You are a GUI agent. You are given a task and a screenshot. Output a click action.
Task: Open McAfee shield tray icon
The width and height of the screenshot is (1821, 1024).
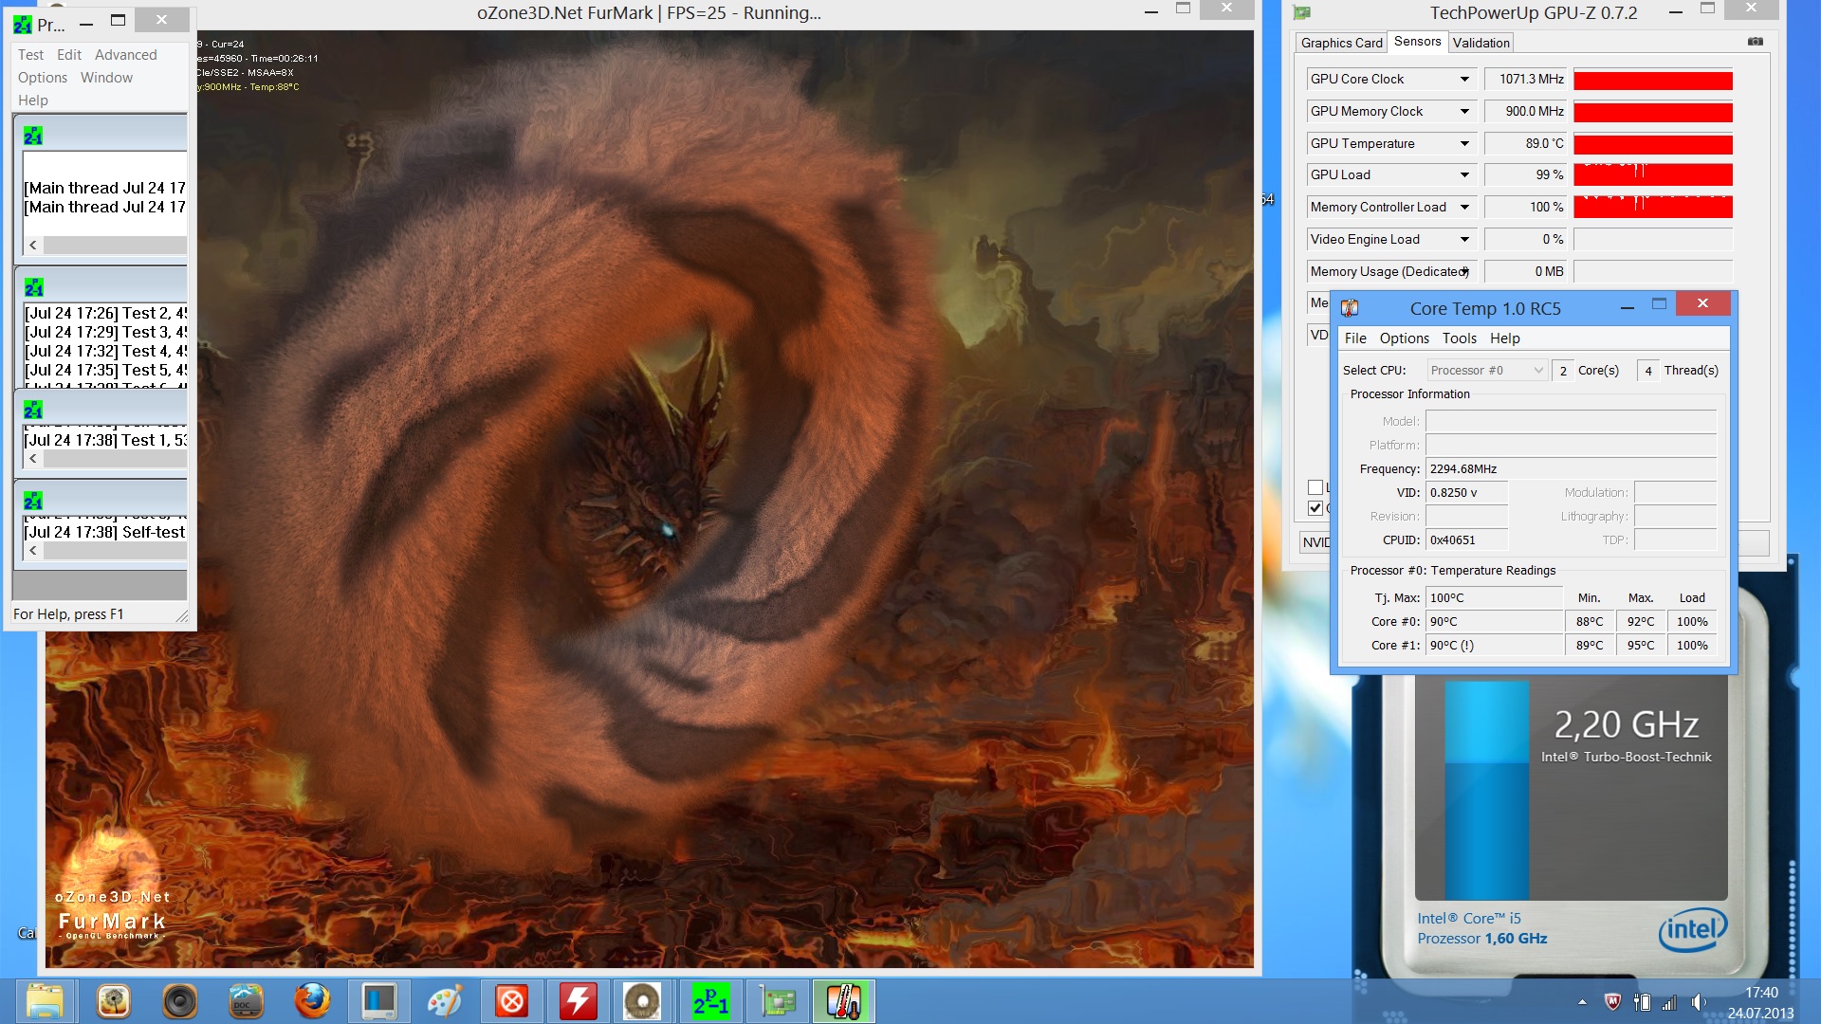pos(1611,1002)
